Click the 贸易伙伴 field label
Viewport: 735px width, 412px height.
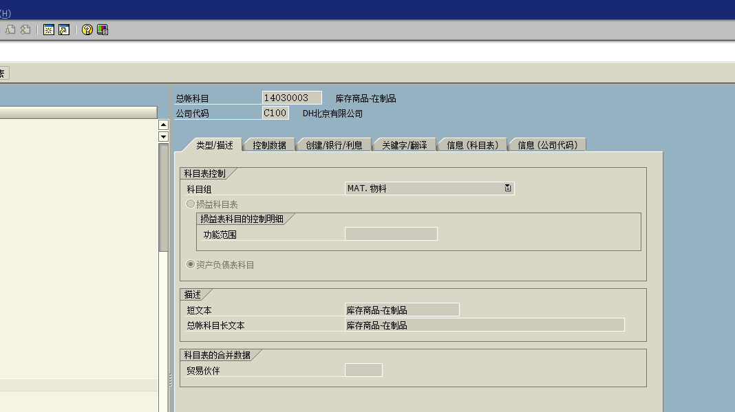point(203,371)
